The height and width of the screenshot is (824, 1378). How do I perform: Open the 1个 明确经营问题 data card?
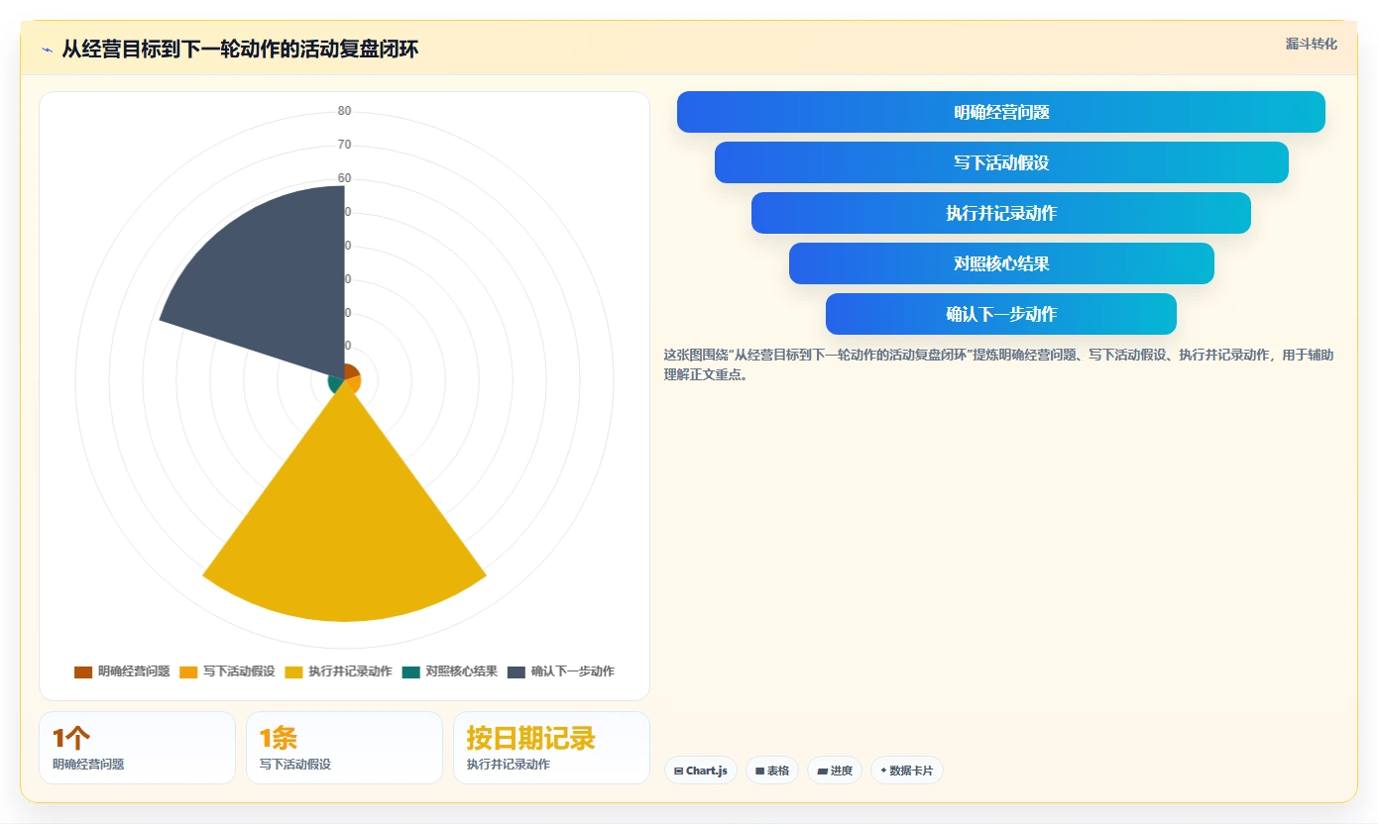137,748
